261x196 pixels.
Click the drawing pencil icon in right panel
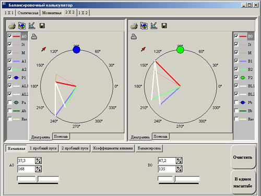tap(154, 26)
